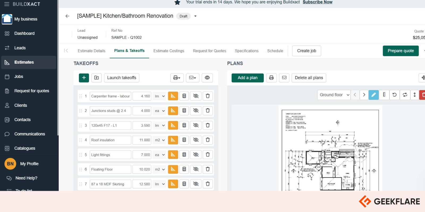This screenshot has height=212, width=425.
Task: Click the Prepare quote button
Action: pyautogui.click(x=401, y=51)
